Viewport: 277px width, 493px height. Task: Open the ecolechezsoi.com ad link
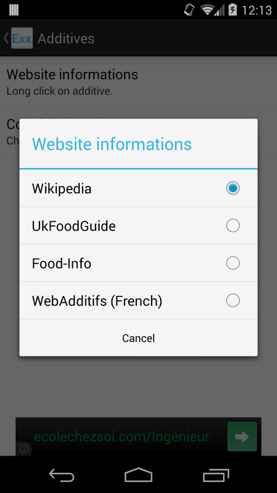(122, 437)
